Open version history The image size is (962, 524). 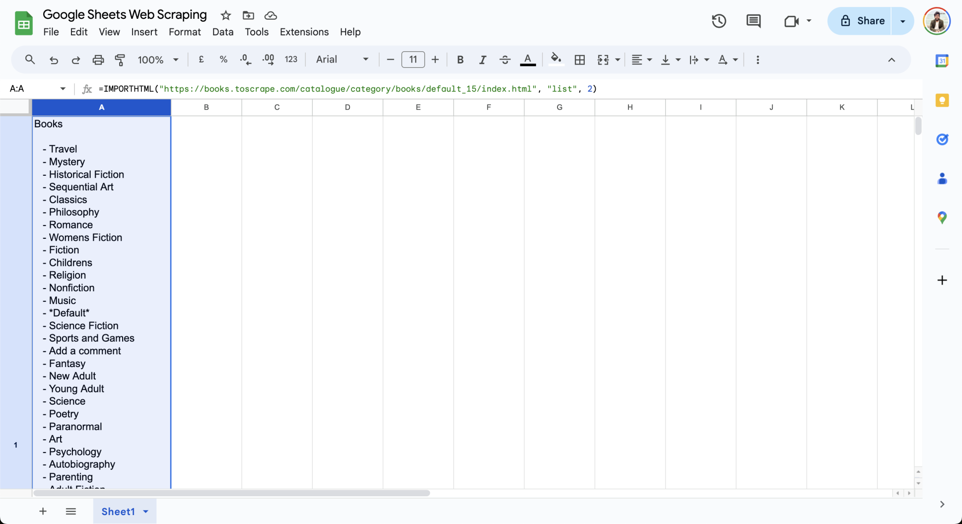pos(719,21)
